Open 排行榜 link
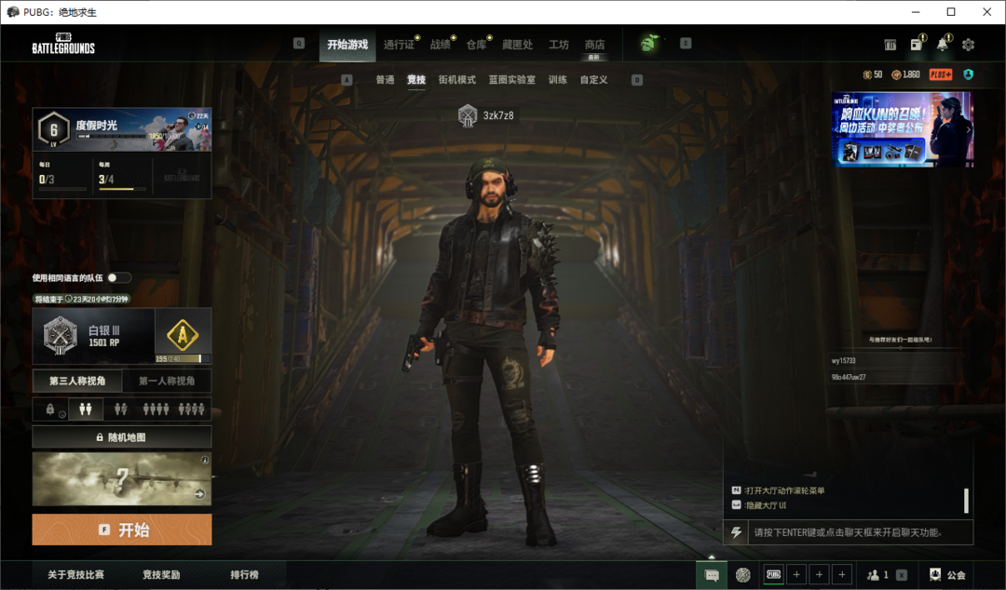 [x=244, y=574]
